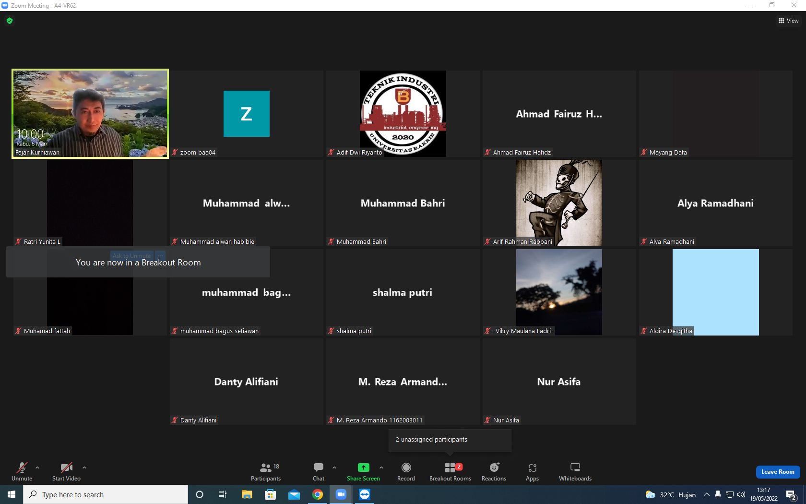The image size is (806, 504).
Task: Open Google Chrome from the taskbar
Action: click(x=318, y=494)
